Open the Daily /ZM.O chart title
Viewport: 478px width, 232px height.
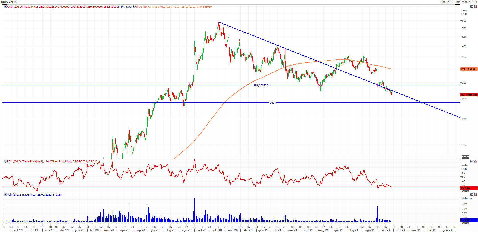[9, 2]
